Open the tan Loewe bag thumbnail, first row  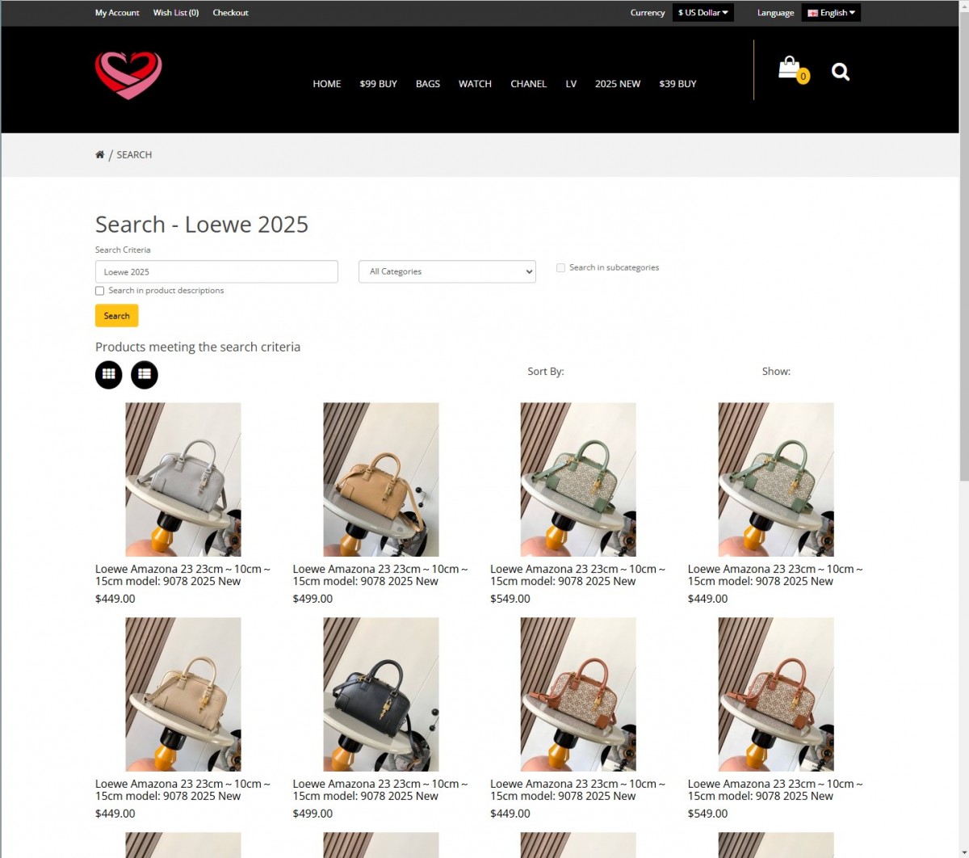coord(381,480)
